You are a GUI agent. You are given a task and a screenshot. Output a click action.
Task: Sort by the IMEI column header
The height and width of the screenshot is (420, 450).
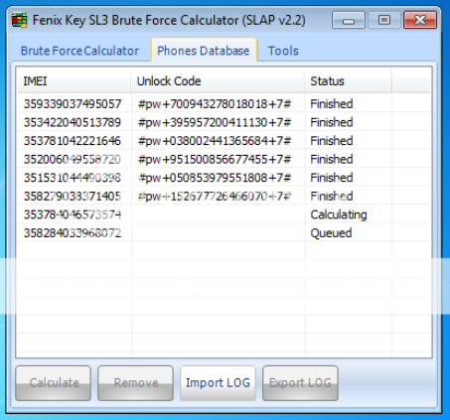[x=74, y=81]
